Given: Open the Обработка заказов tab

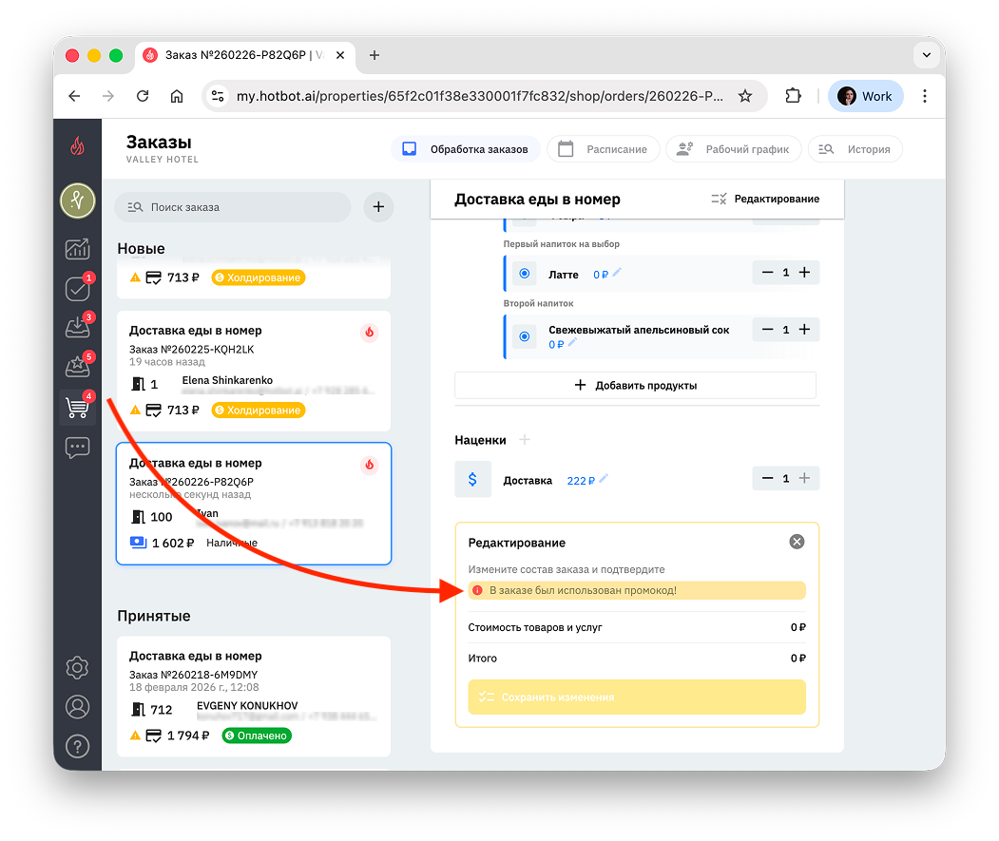Looking at the screenshot, I should click(465, 149).
